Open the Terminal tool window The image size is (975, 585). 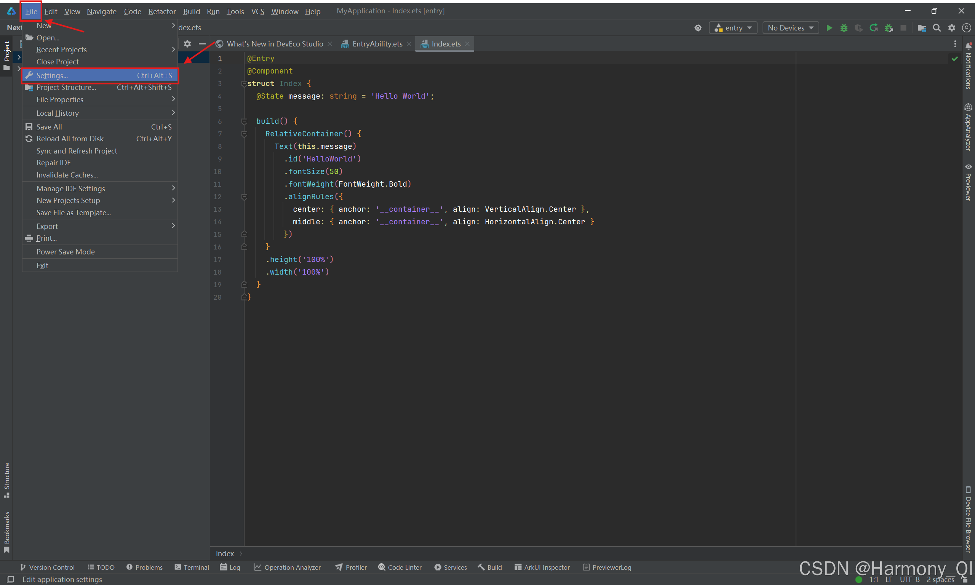(x=192, y=567)
